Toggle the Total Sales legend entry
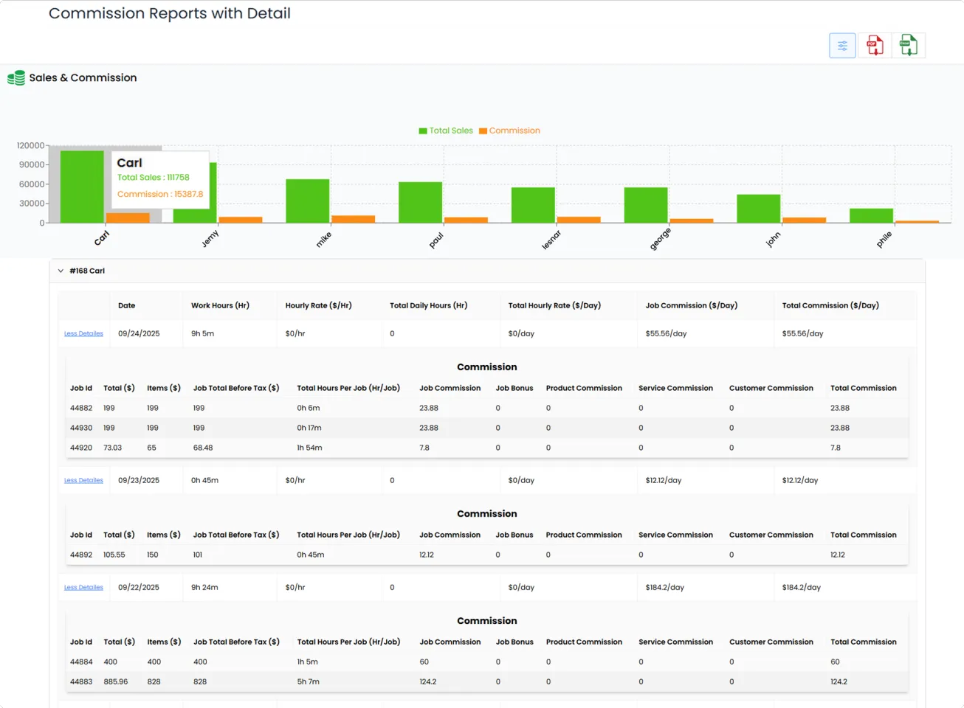The width and height of the screenshot is (964, 708). point(445,131)
